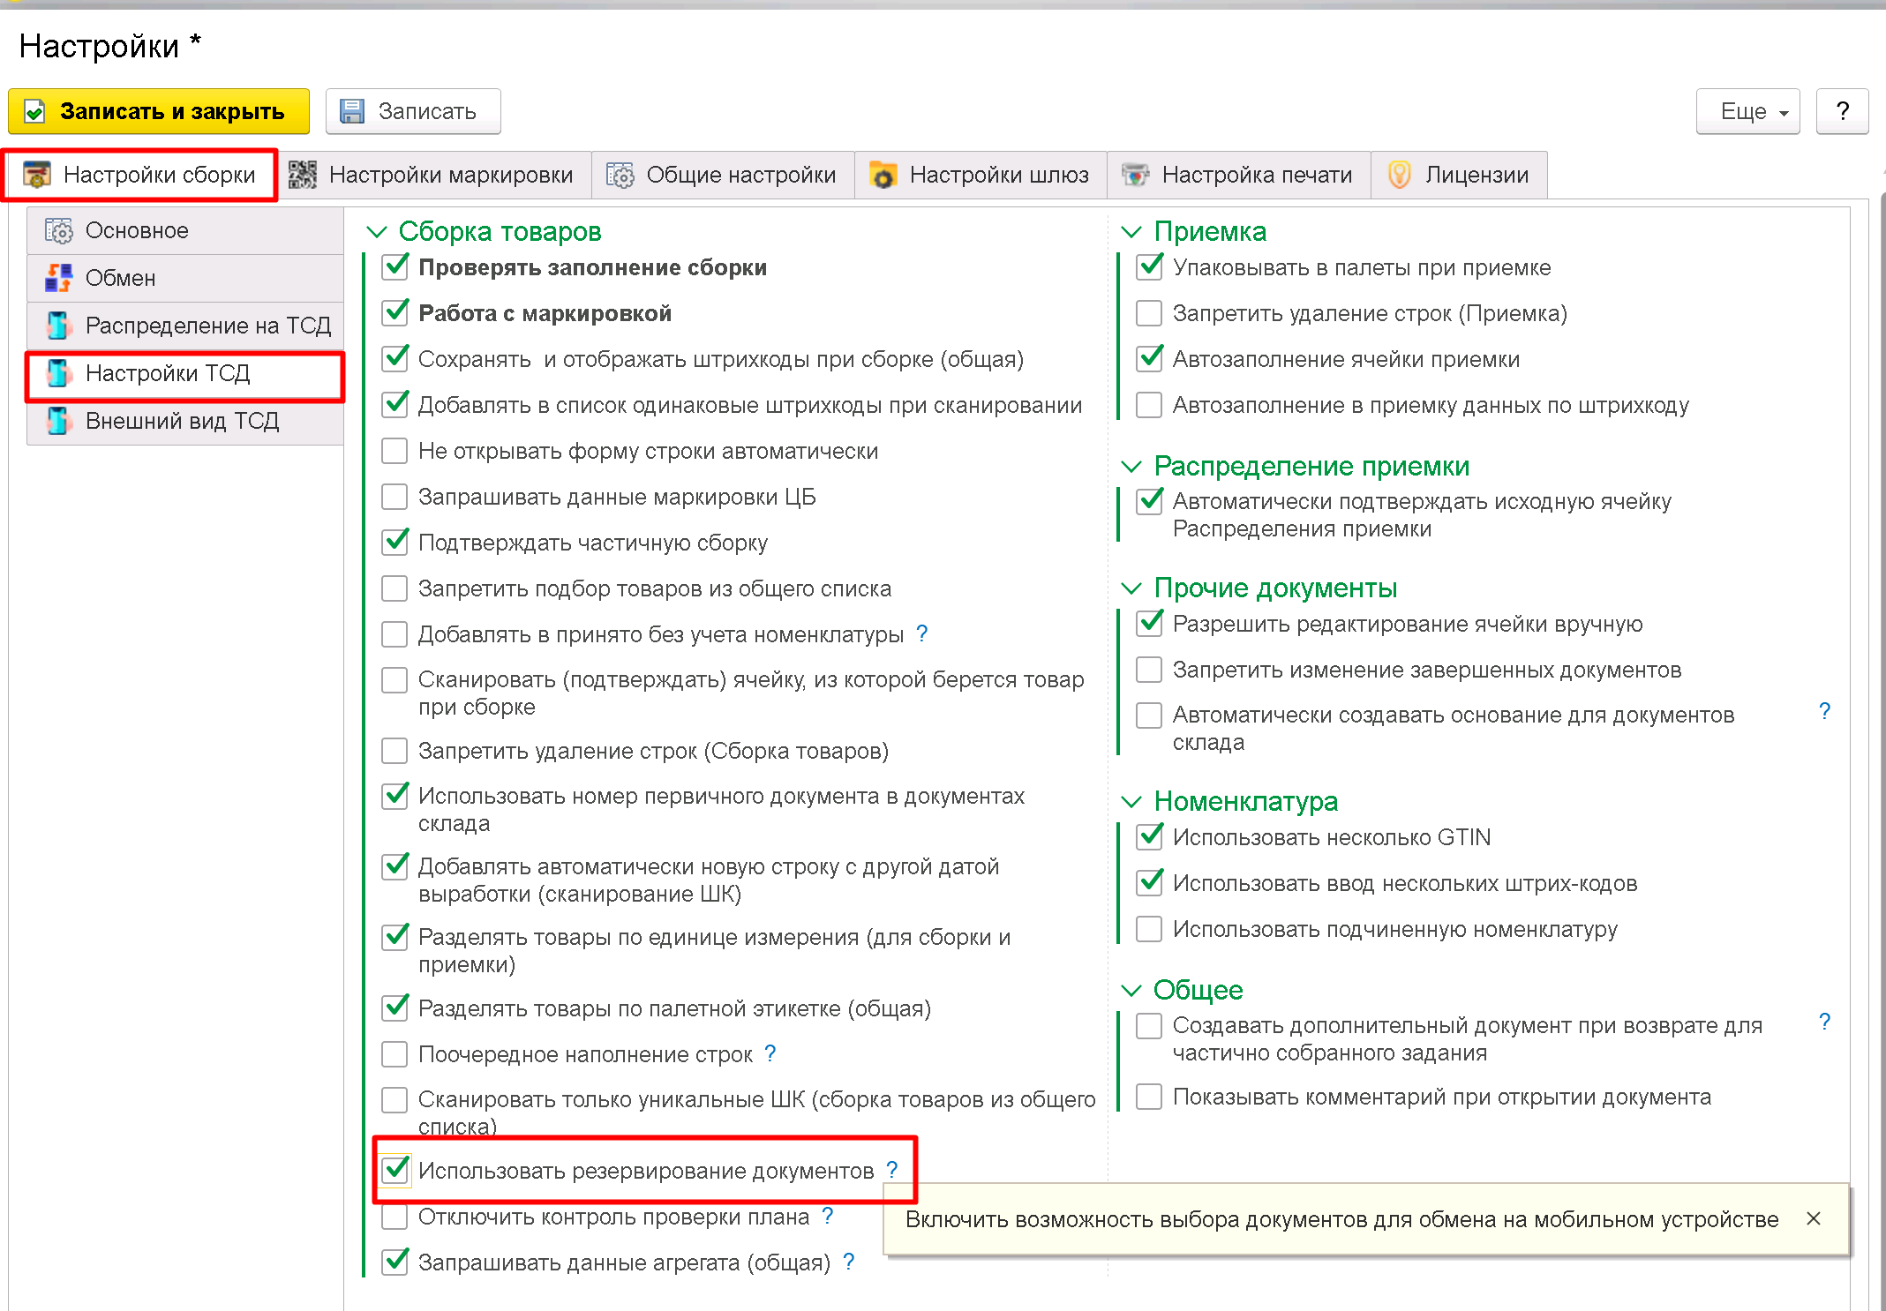Open the Еще dropdown menu
Image resolution: width=1886 pixels, height=1311 pixels.
tap(1747, 111)
